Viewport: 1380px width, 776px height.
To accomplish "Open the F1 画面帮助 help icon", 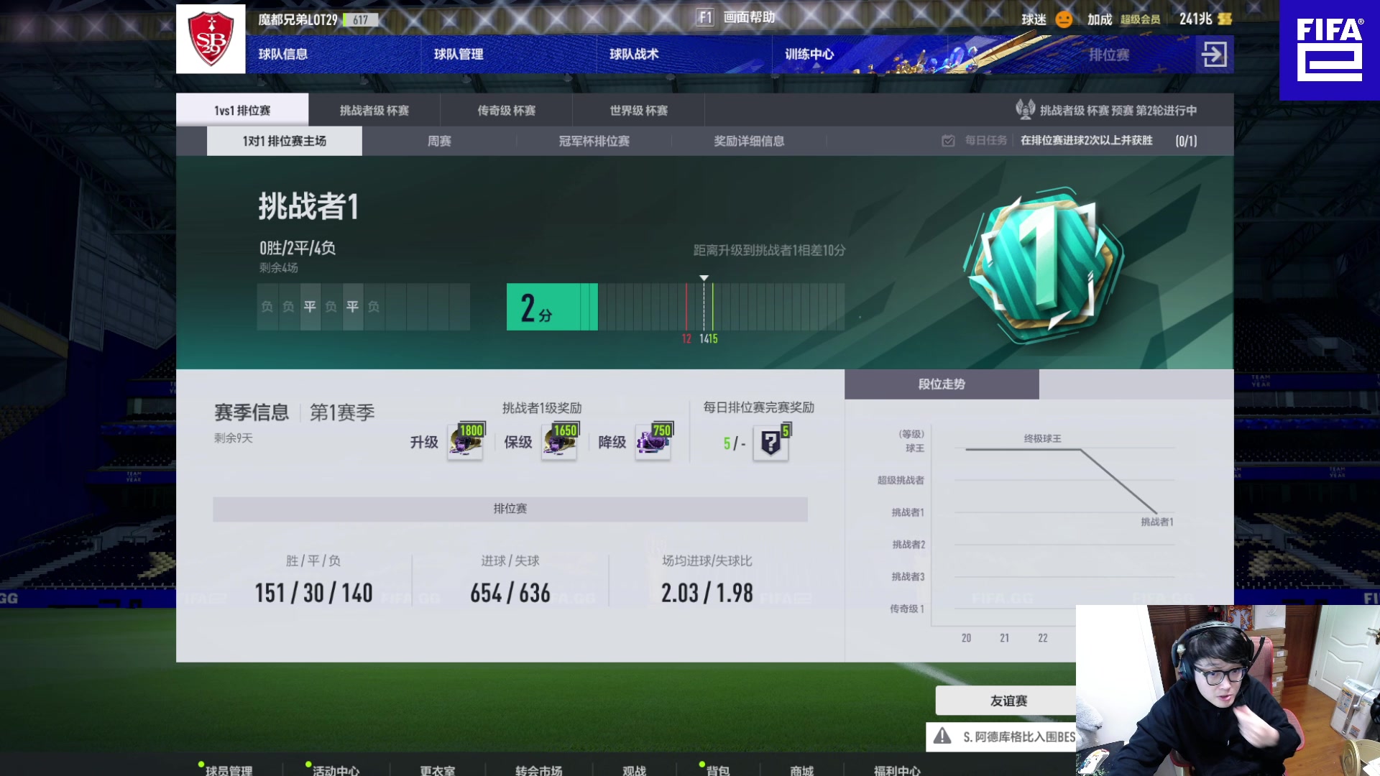I will pyautogui.click(x=705, y=17).
